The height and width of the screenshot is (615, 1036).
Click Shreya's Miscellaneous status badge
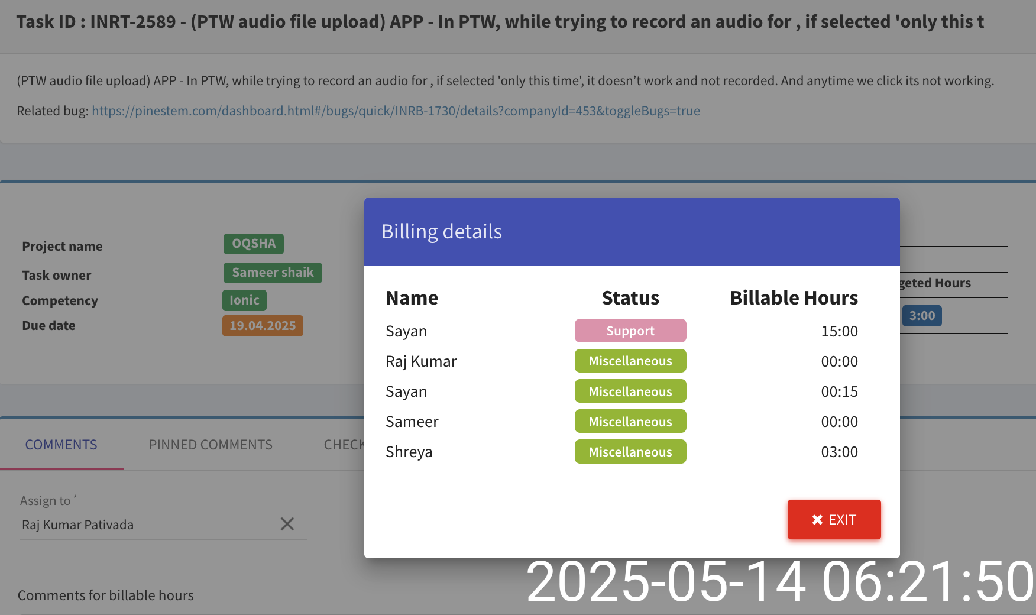point(630,452)
